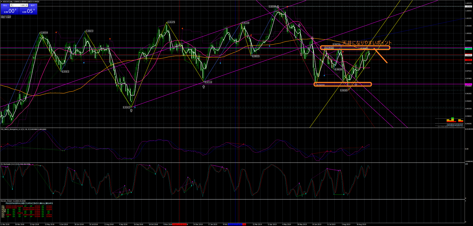The height and width of the screenshot is (226, 473).
Task: Decrease lot volume with down arrow
Action: (x=11, y=5)
